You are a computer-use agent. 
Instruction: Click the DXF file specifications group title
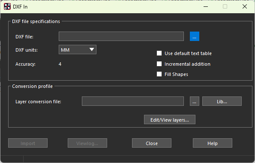point(36,21)
